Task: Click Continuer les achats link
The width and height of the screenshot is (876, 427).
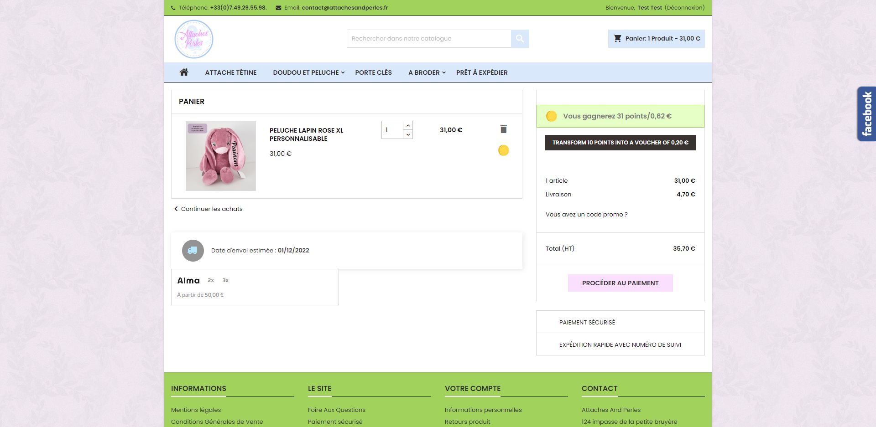Action: tap(209, 209)
